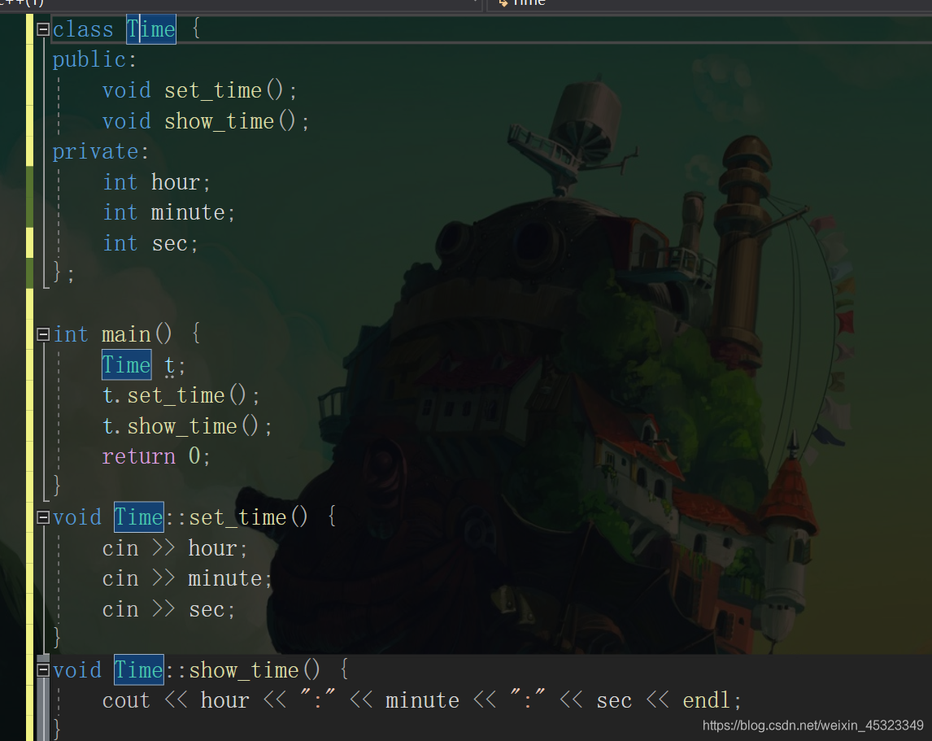This screenshot has height=741, width=932.
Task: Click highlighted Time in Time::show_time
Action: coord(139,670)
